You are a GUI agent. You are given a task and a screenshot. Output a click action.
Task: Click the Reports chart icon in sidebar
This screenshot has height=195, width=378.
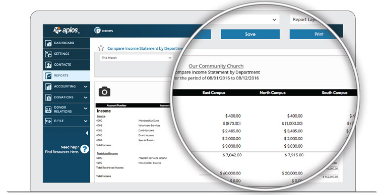[48, 76]
